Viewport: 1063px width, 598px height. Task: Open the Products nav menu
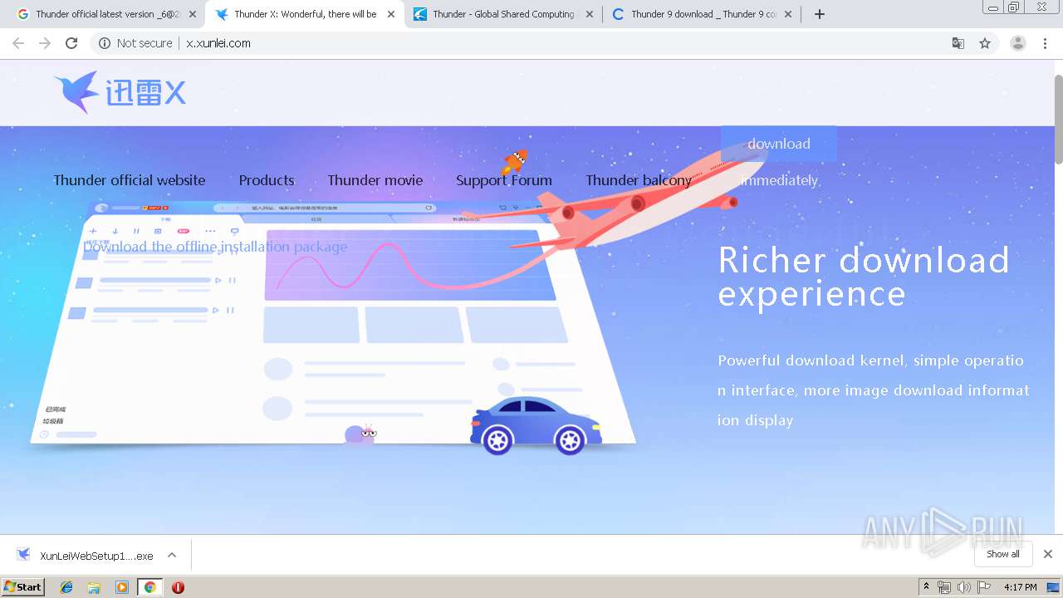(267, 180)
